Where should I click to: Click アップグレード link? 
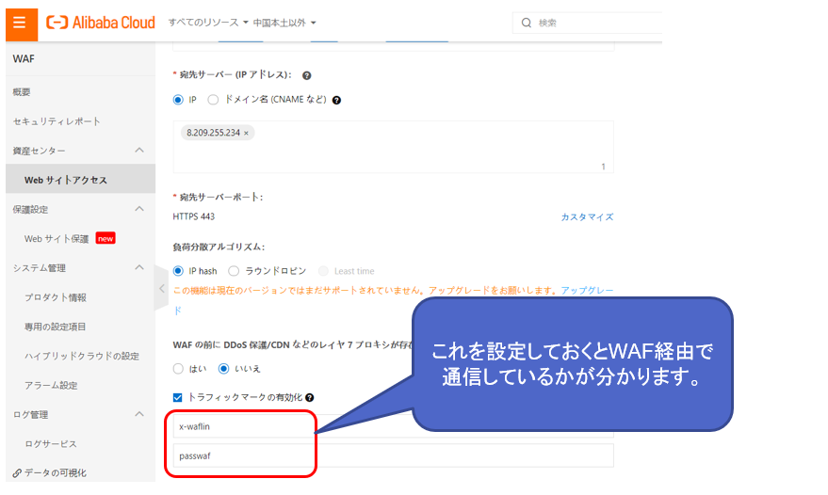point(587,291)
